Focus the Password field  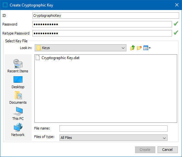click(x=102, y=24)
